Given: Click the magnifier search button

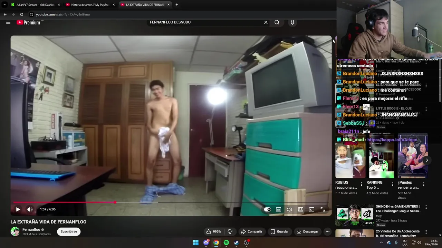Looking at the screenshot, I should pyautogui.click(x=277, y=22).
